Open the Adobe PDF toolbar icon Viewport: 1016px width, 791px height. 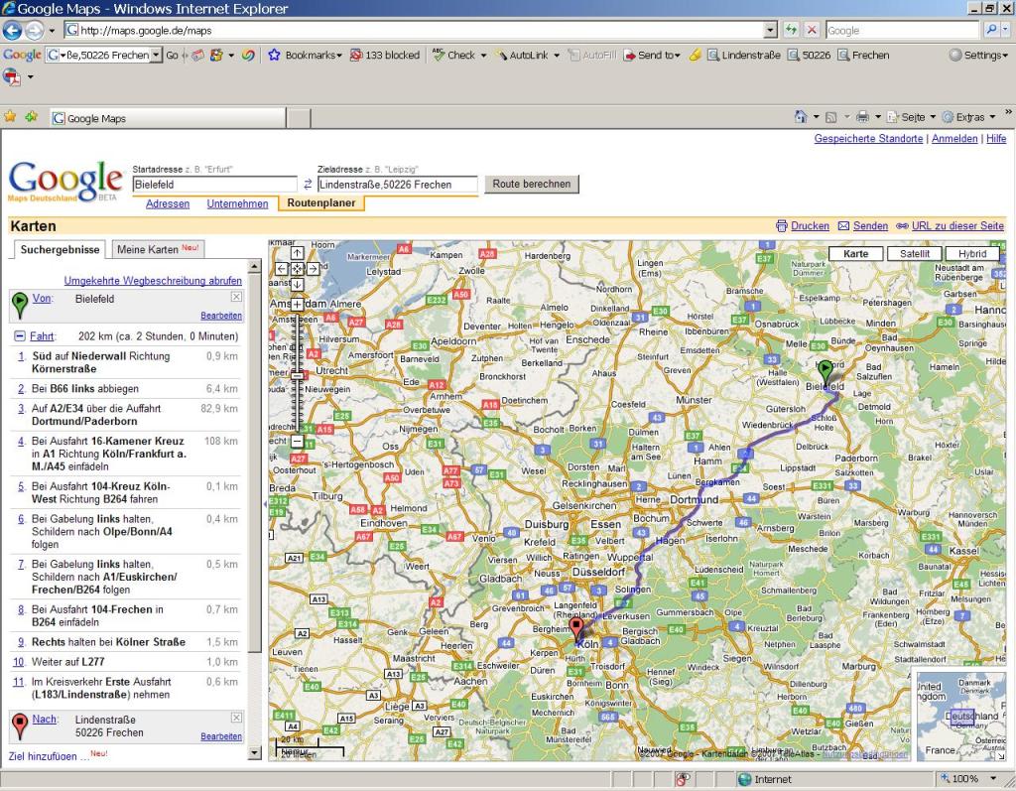12,77
